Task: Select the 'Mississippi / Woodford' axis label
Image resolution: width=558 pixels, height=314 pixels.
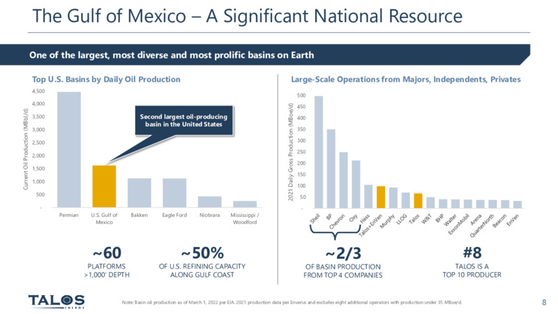Action: click(245, 218)
